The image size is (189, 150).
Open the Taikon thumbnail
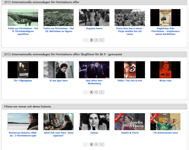(94, 122)
